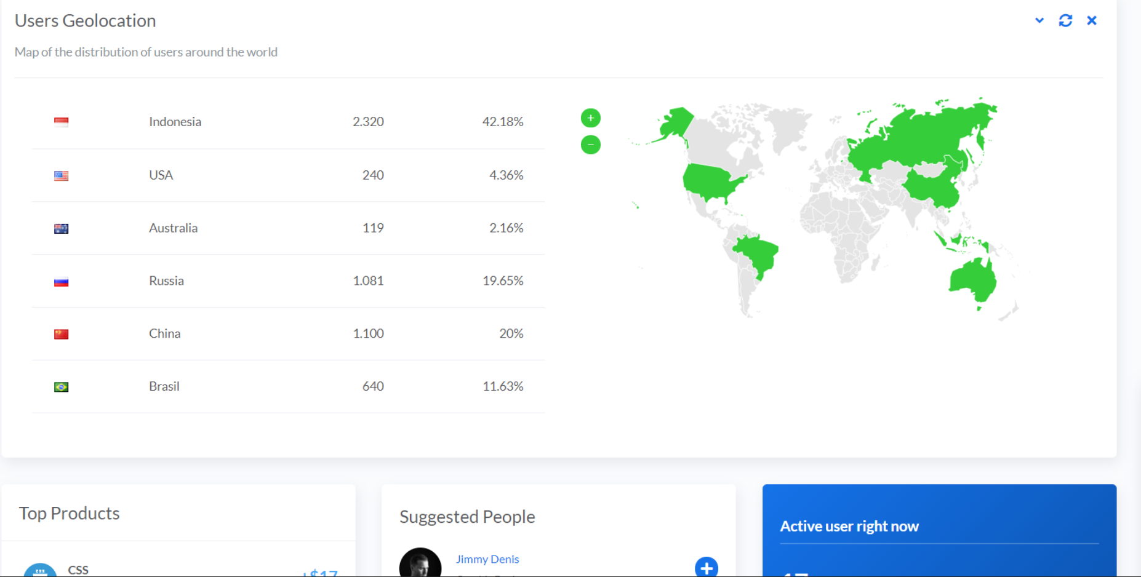Viewport: 1141px width, 577px height.
Task: Click the Brasil flag icon
Action: click(x=61, y=387)
